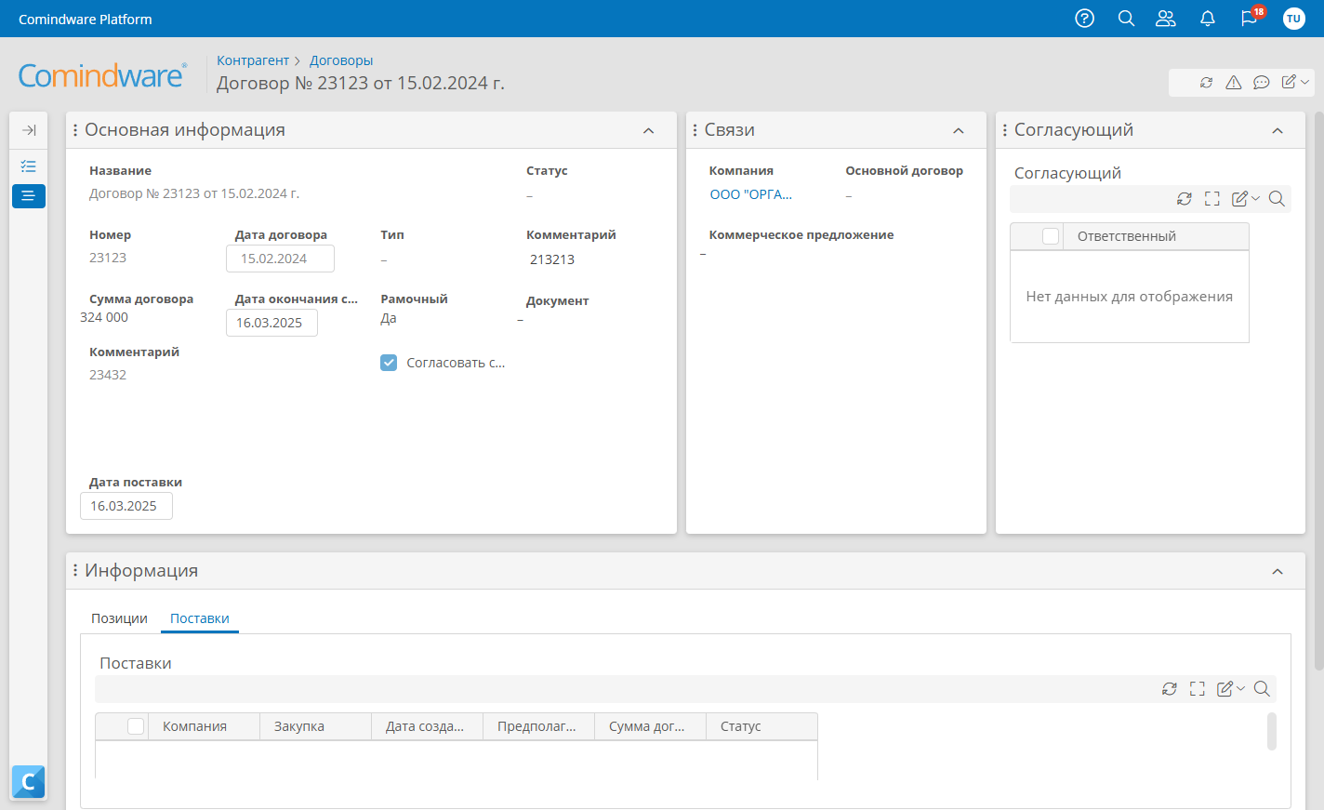This screenshot has width=1324, height=810.
Task: Click the Поставки tab inner scrollbar
Action: coord(1272,731)
